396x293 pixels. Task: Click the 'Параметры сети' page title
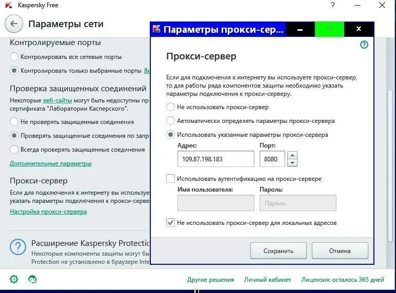click(66, 24)
